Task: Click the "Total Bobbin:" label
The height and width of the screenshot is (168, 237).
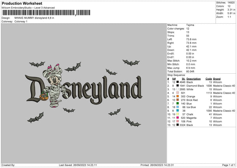Action: [175, 71]
